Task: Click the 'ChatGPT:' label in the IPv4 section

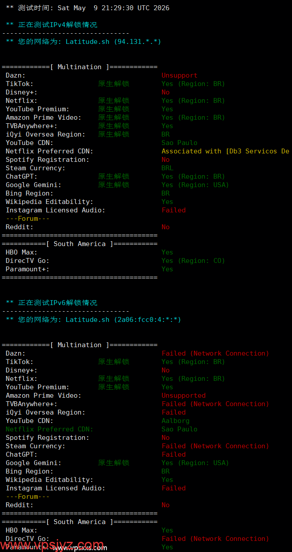Action: point(22,176)
